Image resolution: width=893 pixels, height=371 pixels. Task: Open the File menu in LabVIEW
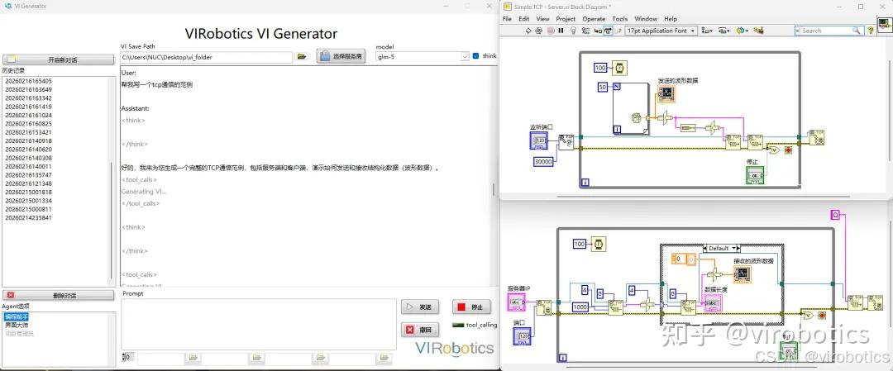coord(507,19)
